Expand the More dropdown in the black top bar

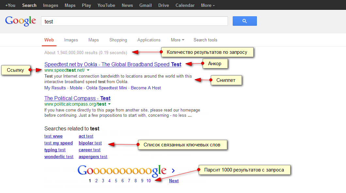coord(208,5)
